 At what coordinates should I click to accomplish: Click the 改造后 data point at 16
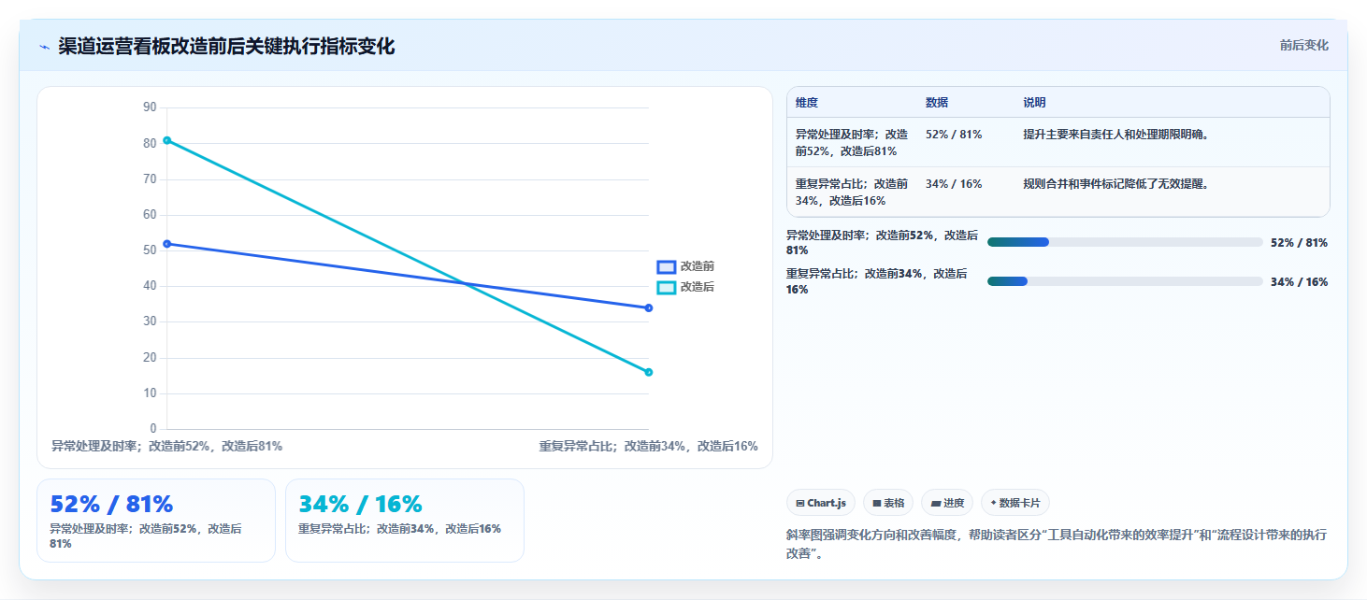click(648, 372)
